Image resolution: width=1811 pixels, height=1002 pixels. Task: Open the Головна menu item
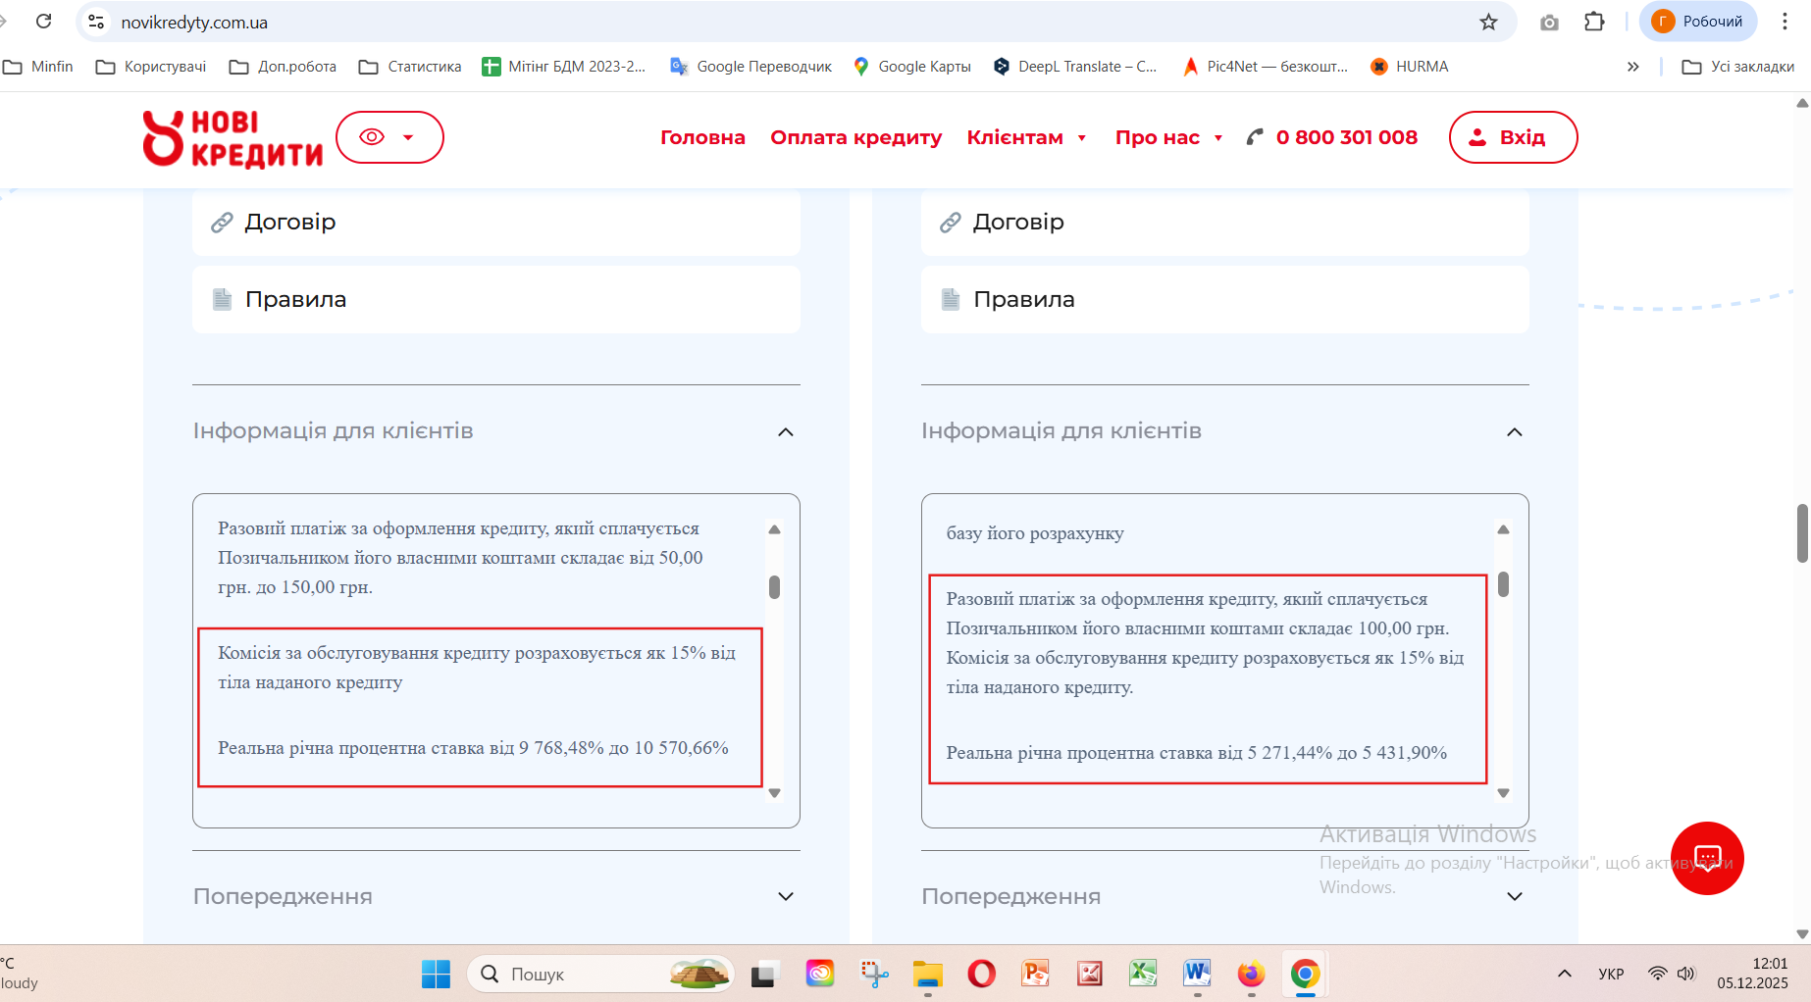pos(702,137)
